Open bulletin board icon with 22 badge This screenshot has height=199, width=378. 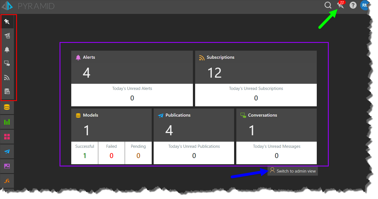[340, 5]
